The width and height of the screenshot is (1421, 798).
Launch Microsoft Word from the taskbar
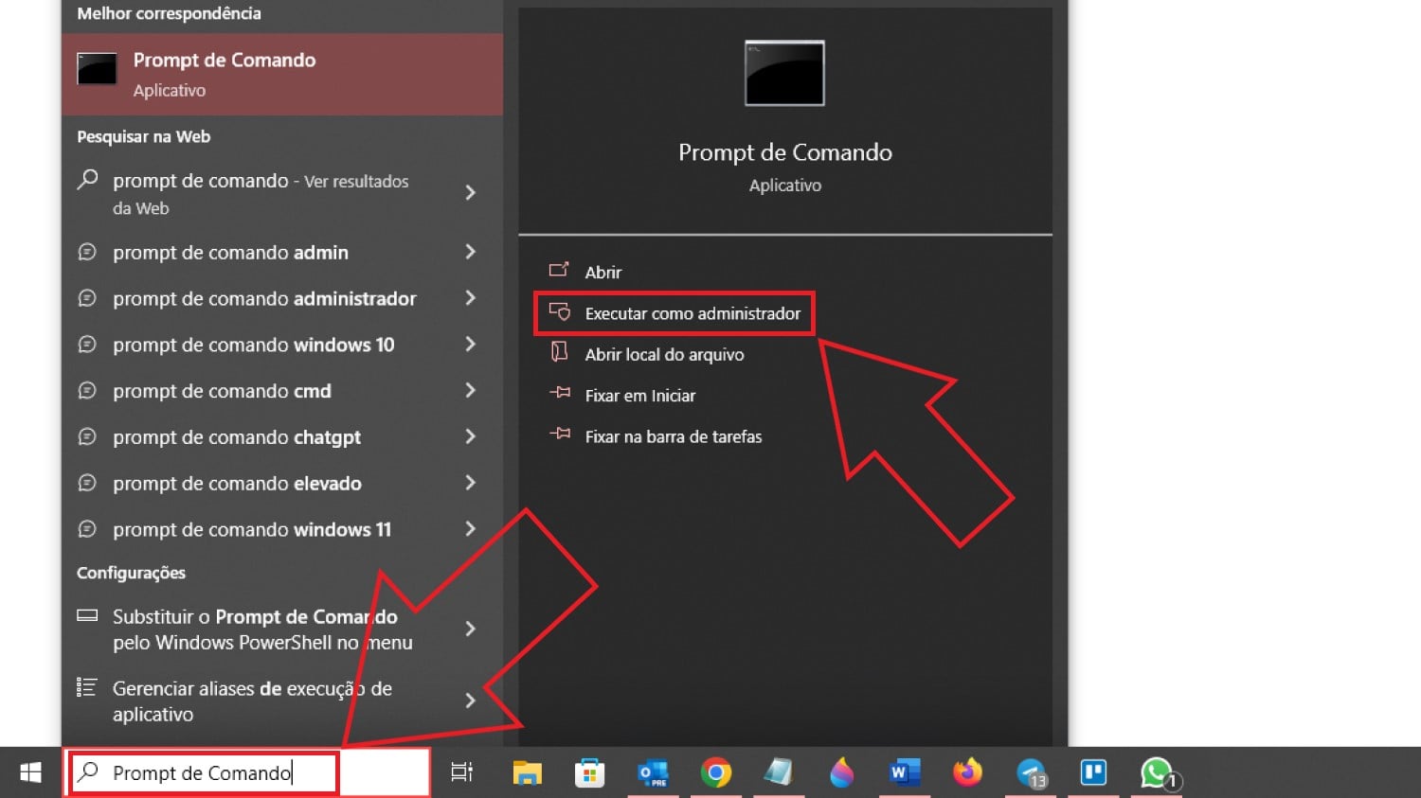coord(905,772)
